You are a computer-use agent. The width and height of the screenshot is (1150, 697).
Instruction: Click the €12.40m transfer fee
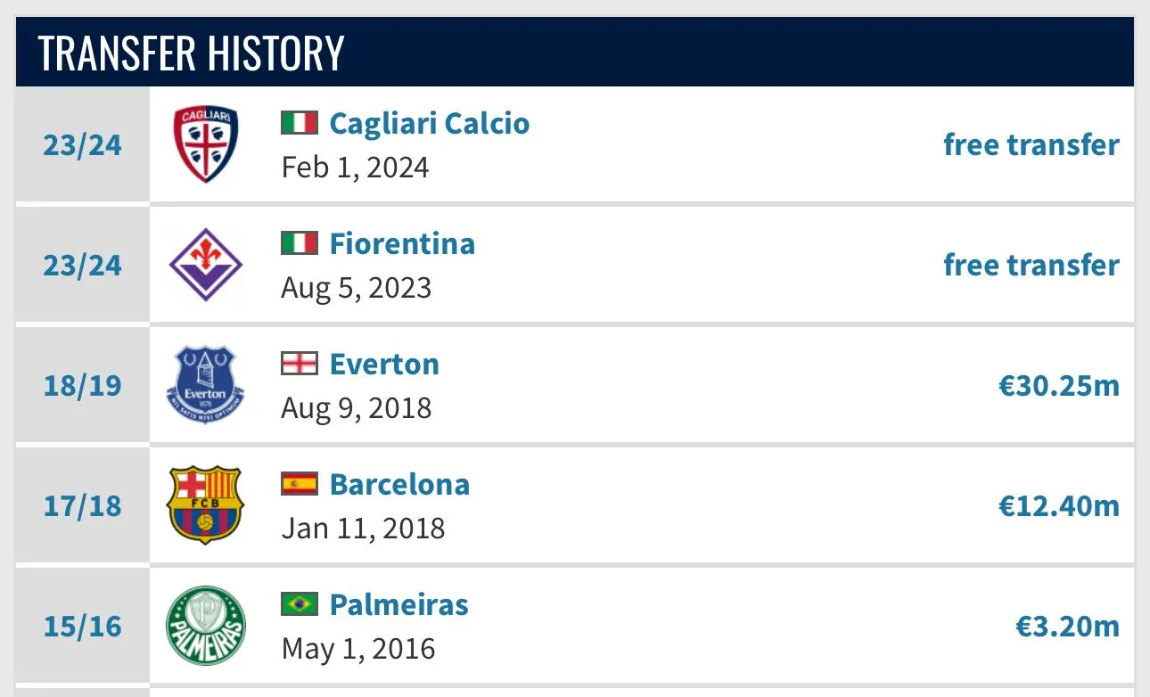[1058, 505]
